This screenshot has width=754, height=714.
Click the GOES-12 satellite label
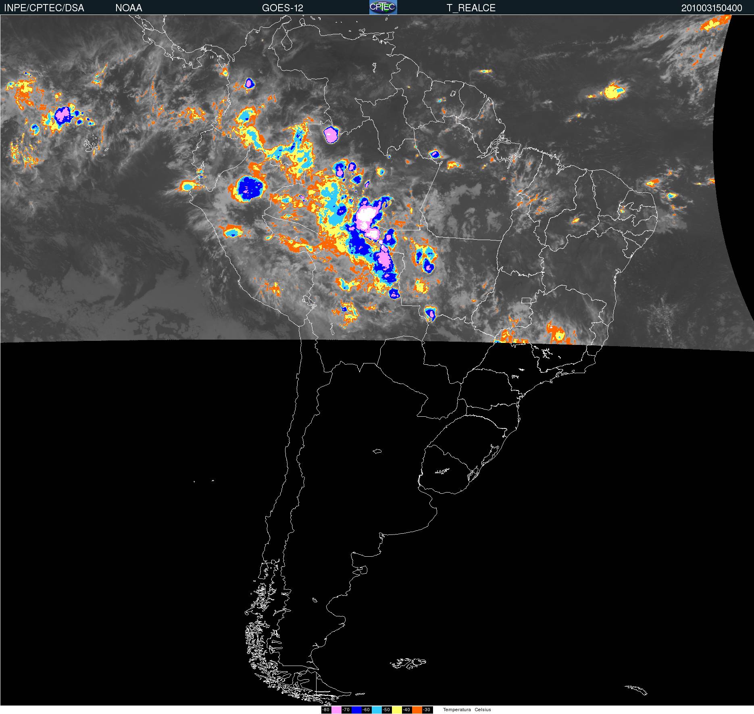point(282,8)
